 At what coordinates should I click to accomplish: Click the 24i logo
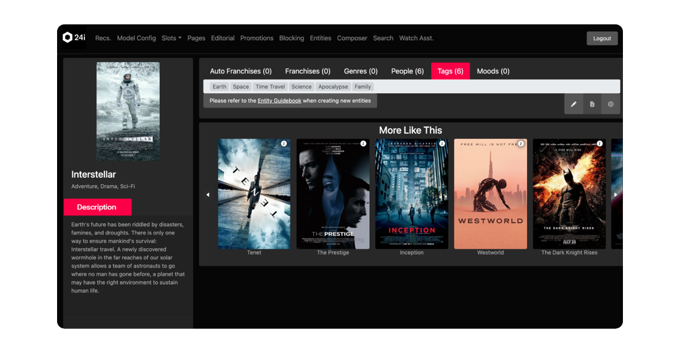pyautogui.click(x=74, y=38)
